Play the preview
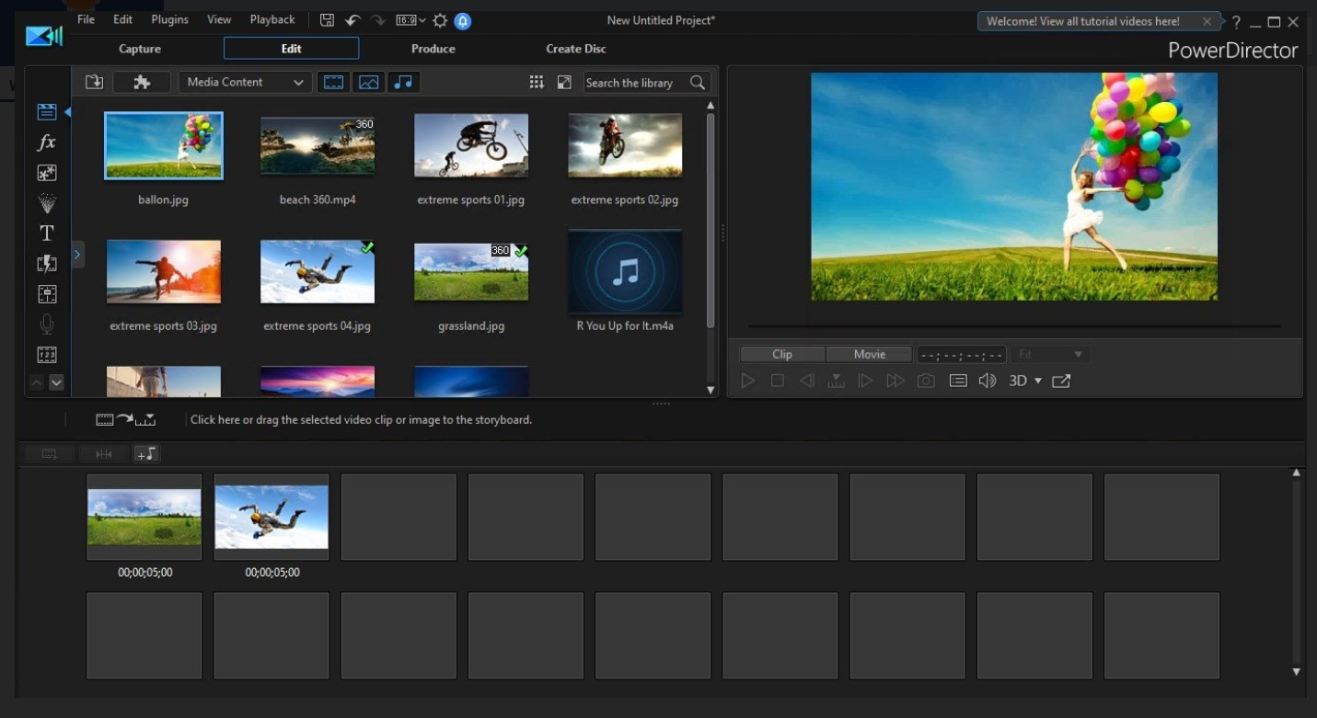The height and width of the screenshot is (718, 1317). coord(748,381)
